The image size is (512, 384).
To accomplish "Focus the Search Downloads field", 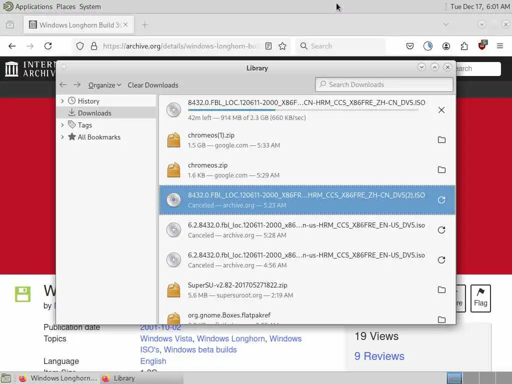I will tap(384, 84).
